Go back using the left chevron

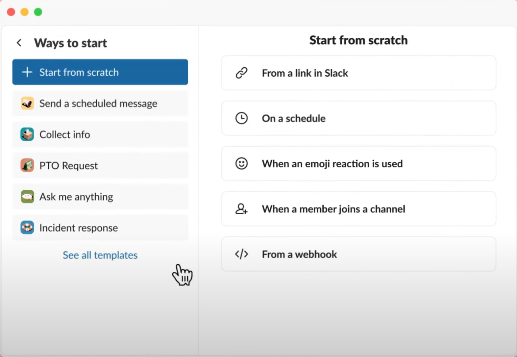click(19, 43)
